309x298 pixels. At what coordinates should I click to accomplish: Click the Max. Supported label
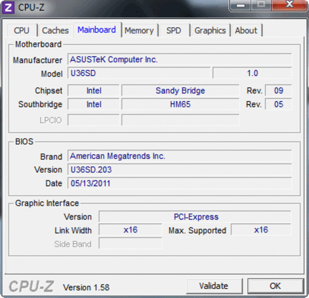point(197,230)
